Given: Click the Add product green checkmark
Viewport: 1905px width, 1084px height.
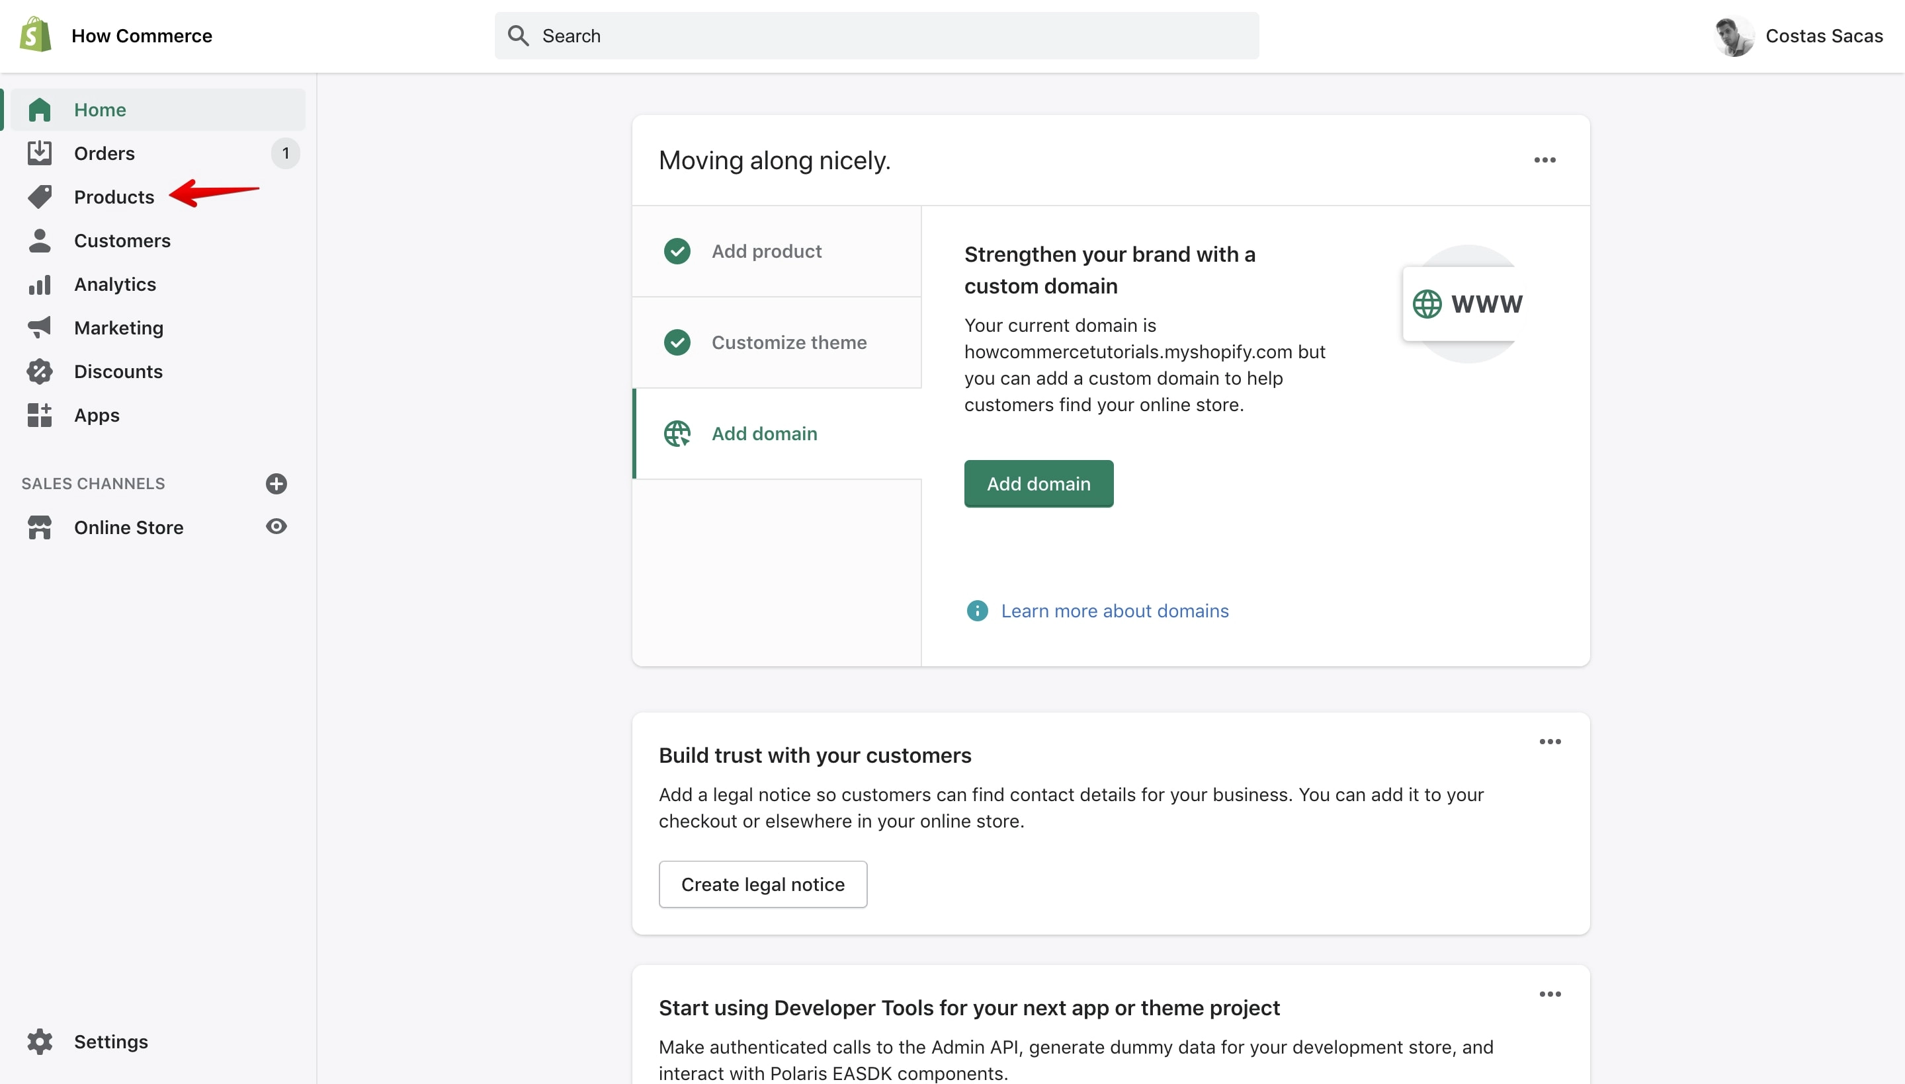Looking at the screenshot, I should click(677, 251).
